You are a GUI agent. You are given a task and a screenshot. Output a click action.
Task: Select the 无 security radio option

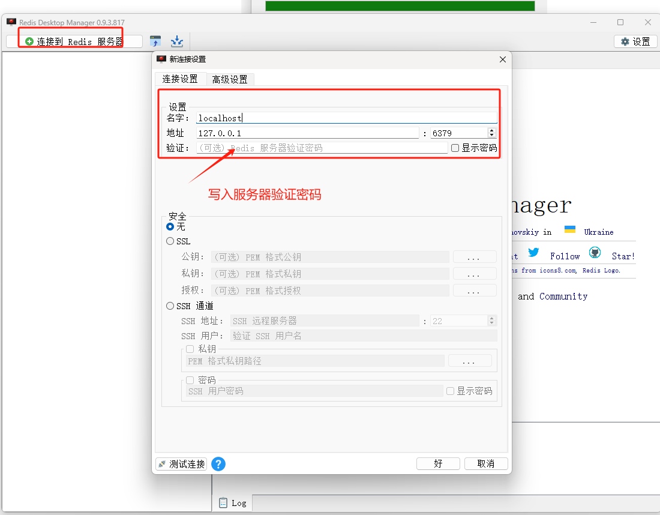(170, 226)
